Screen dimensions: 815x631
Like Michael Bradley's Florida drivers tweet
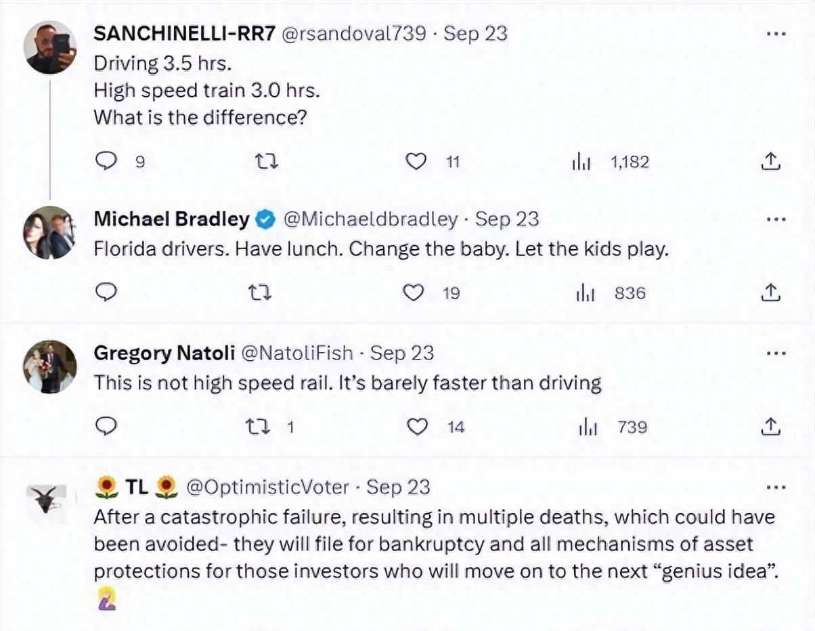[x=414, y=292]
